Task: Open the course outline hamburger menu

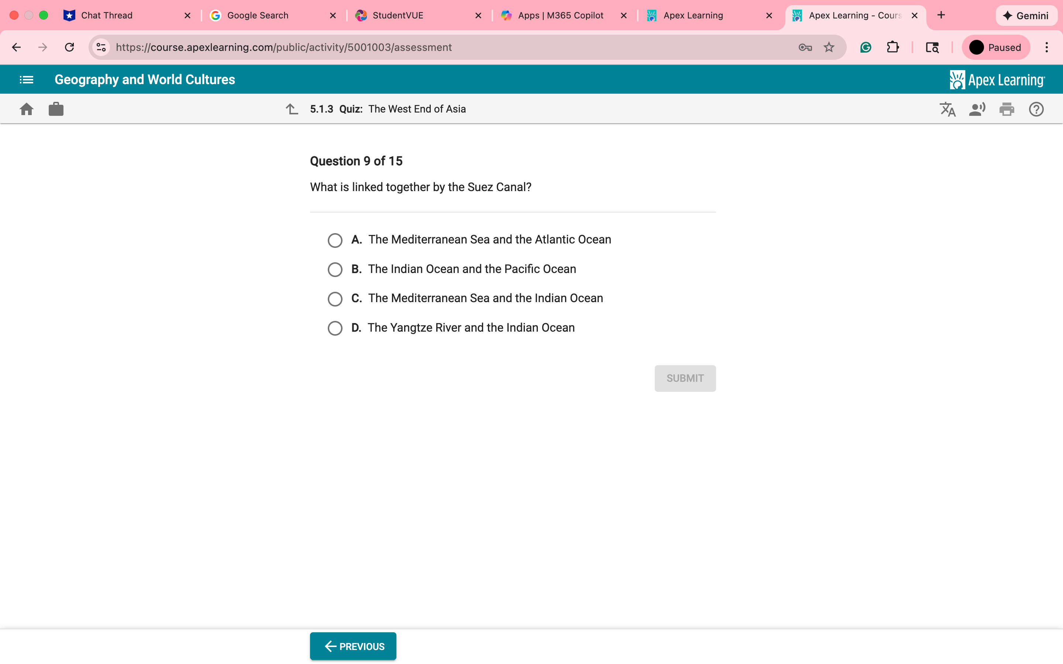Action: [26, 79]
